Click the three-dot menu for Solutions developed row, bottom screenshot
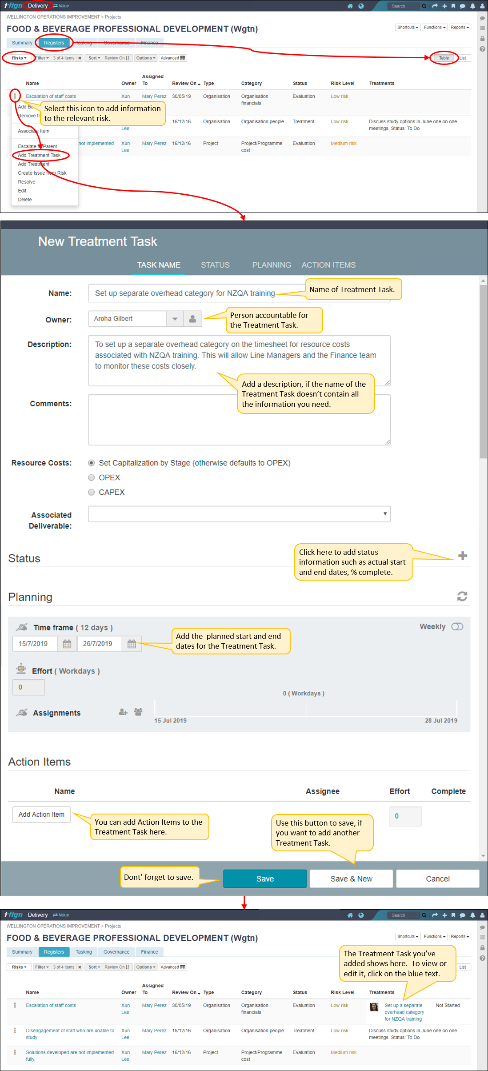Image resolution: width=488 pixels, height=1071 pixels. [x=15, y=1052]
